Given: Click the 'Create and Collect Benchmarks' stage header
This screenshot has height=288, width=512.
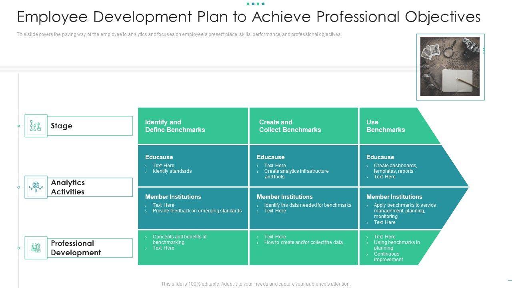Looking at the screenshot, I should (x=290, y=126).
